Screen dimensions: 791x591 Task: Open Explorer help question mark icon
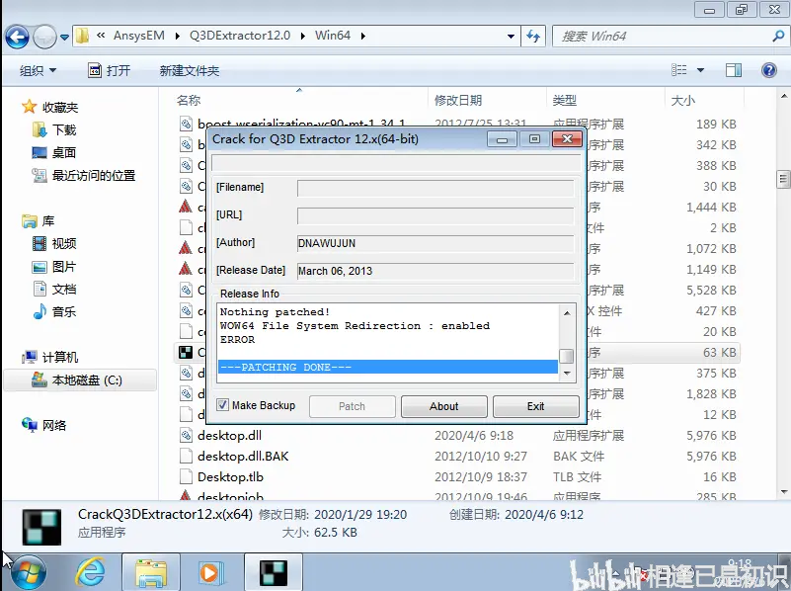pos(769,70)
